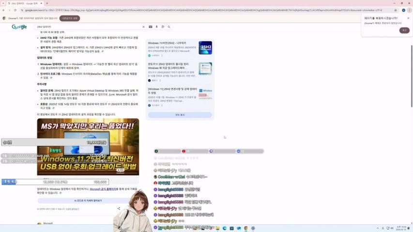Reload the page using browser refresh icon
413x232 pixels.
pos(15,10)
